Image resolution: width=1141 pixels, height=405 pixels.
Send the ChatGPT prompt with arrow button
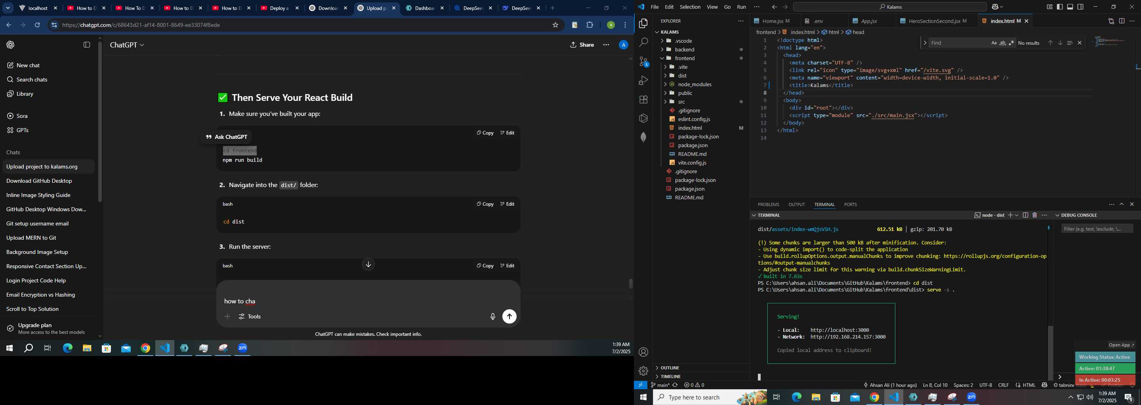point(509,316)
